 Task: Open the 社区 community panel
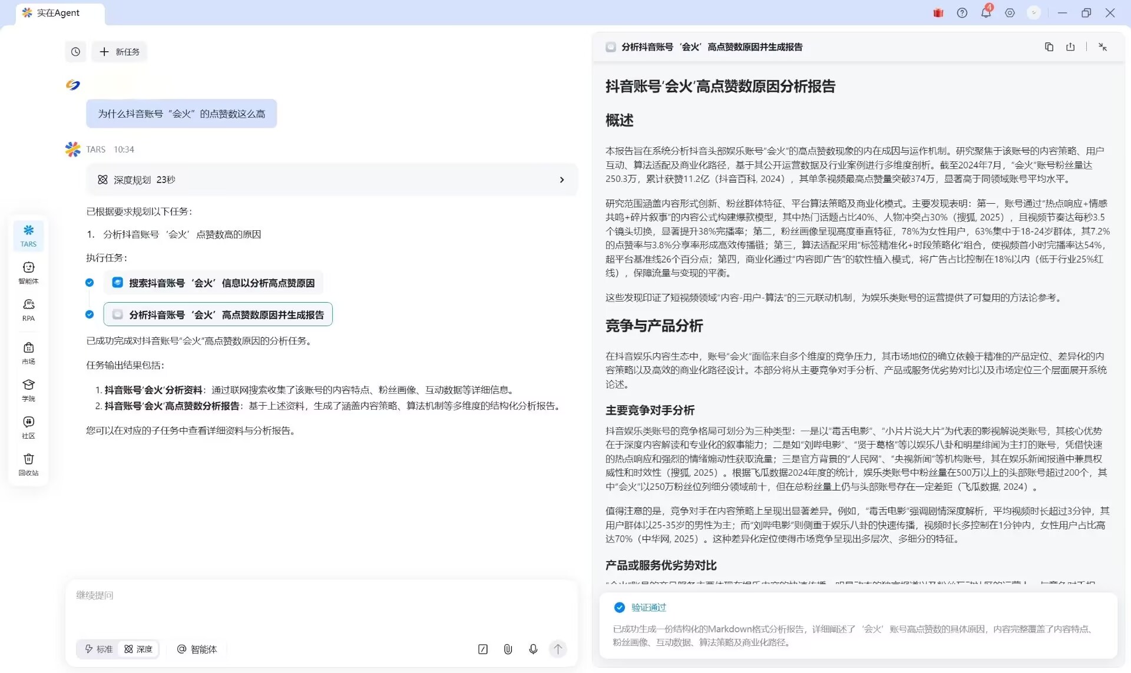point(28,427)
